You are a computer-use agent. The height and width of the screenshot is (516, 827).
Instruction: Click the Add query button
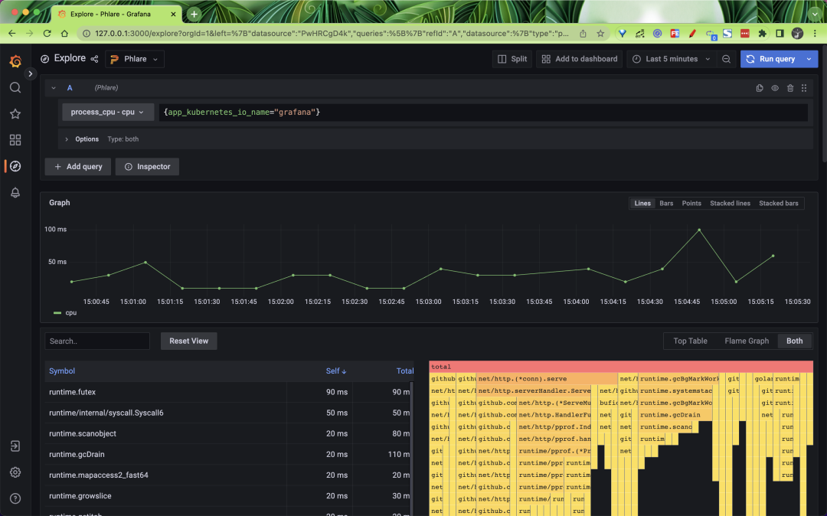[78, 166]
